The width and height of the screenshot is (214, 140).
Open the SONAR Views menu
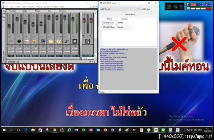17,7
